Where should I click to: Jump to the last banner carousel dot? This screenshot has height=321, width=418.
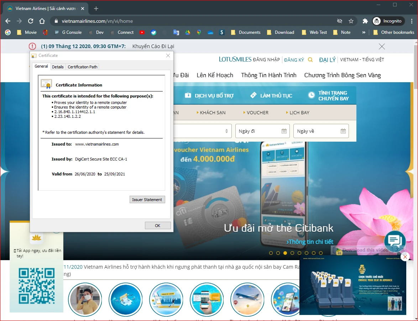[321, 253]
